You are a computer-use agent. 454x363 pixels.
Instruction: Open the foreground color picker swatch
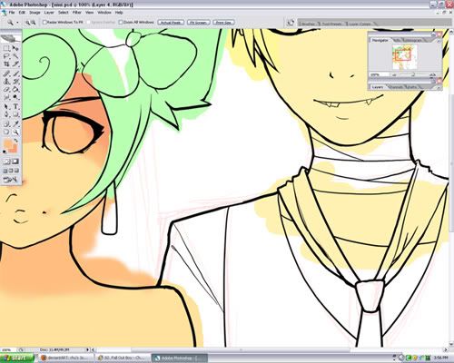[8, 143]
